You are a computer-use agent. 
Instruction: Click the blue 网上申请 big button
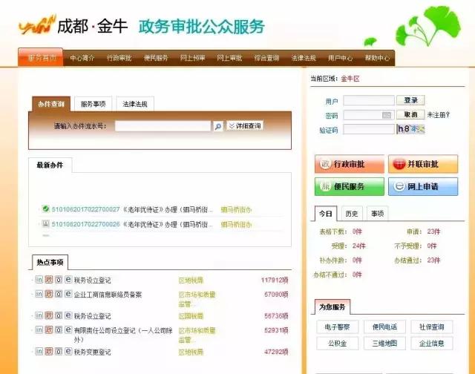[423, 186]
